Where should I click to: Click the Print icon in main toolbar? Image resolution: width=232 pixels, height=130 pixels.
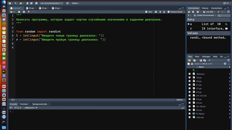pos(36,3)
